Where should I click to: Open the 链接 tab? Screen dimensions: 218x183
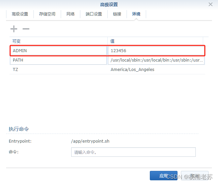click(x=117, y=14)
